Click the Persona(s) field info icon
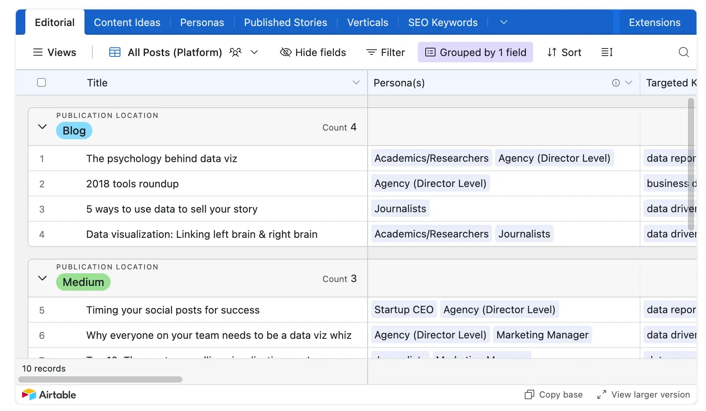 (x=616, y=82)
